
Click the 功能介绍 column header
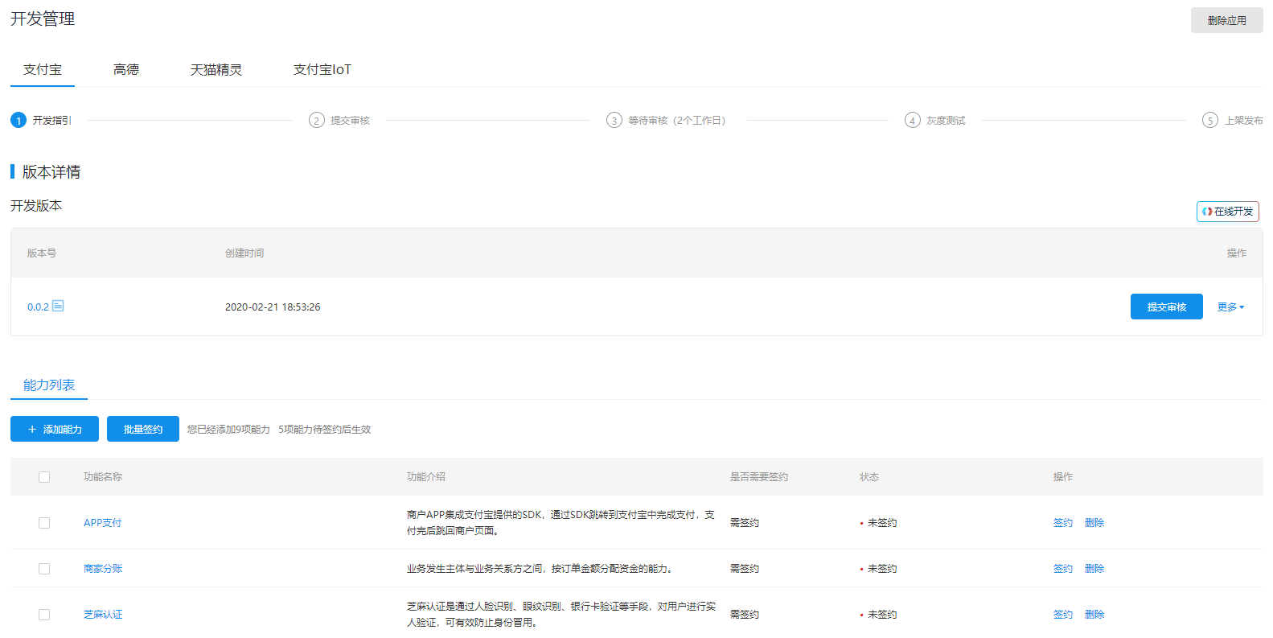(x=426, y=477)
